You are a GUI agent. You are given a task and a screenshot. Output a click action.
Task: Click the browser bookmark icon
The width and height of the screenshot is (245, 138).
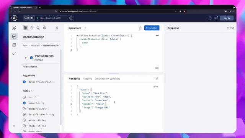(x=56, y=11)
